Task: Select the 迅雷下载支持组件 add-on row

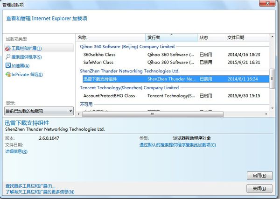Action: (x=176, y=79)
